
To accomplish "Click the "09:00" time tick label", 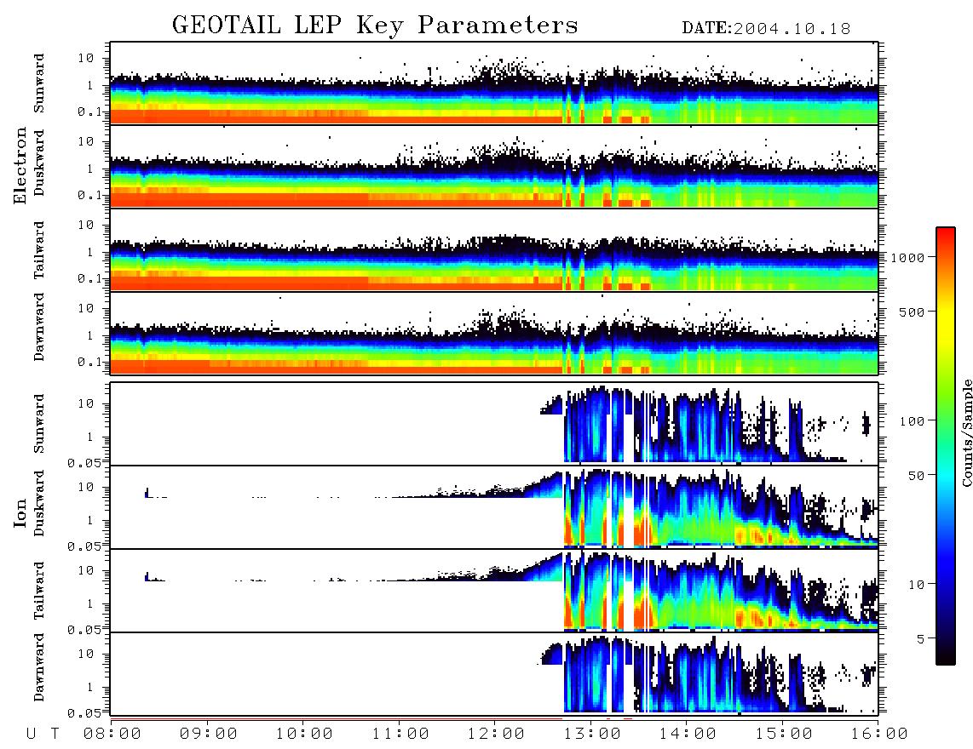I will [x=208, y=735].
